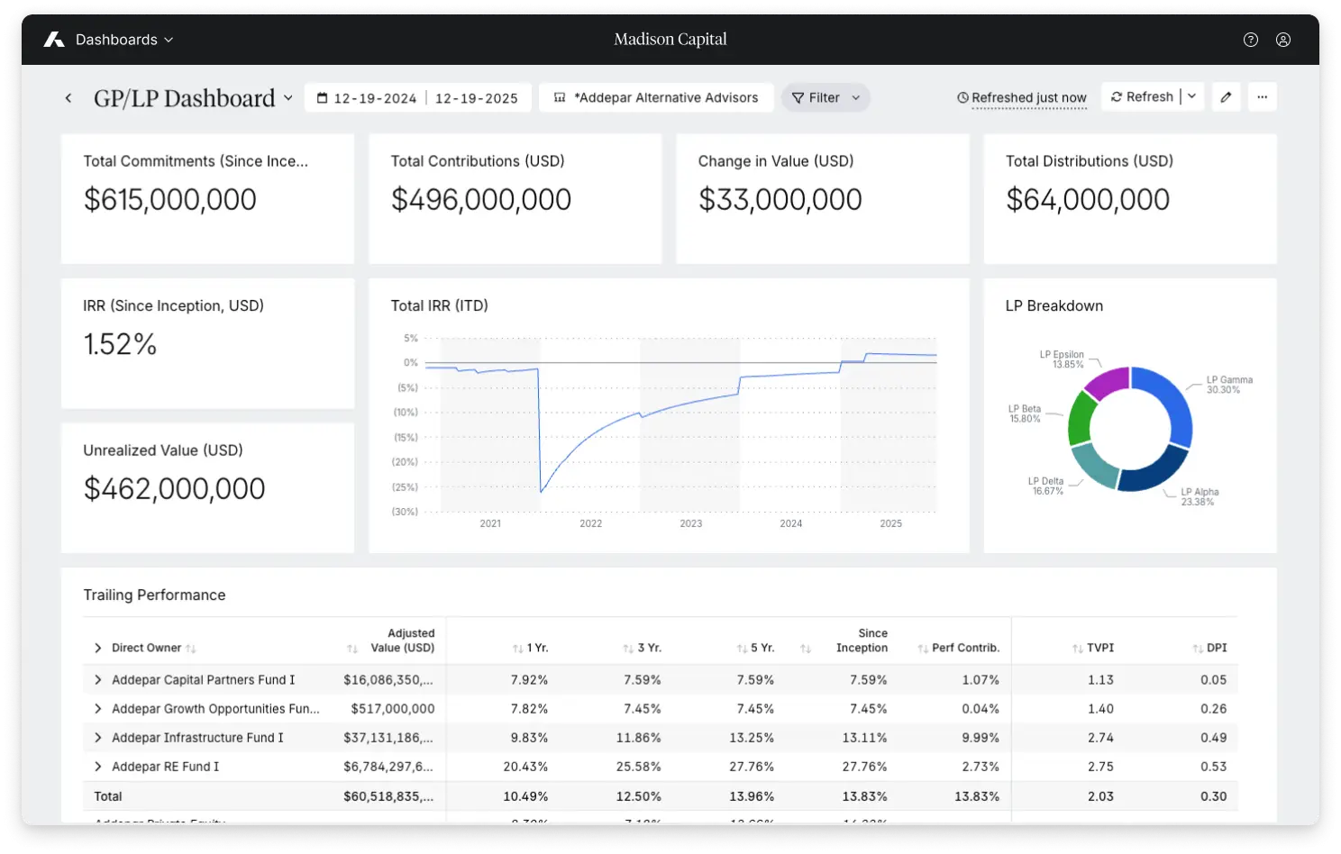This screenshot has width=1341, height=854.
Task: Open the GP/LP Dashboard title dropdown
Action: 288,97
